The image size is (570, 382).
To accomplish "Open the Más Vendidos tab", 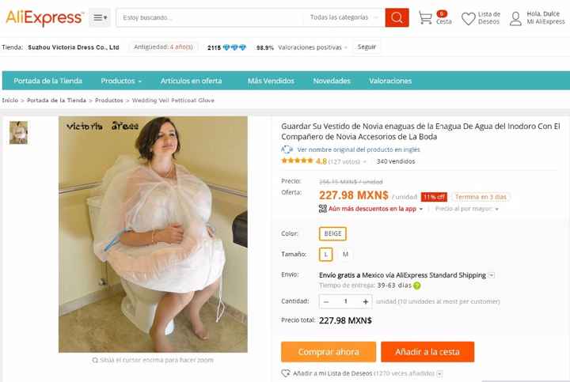I will click(271, 81).
